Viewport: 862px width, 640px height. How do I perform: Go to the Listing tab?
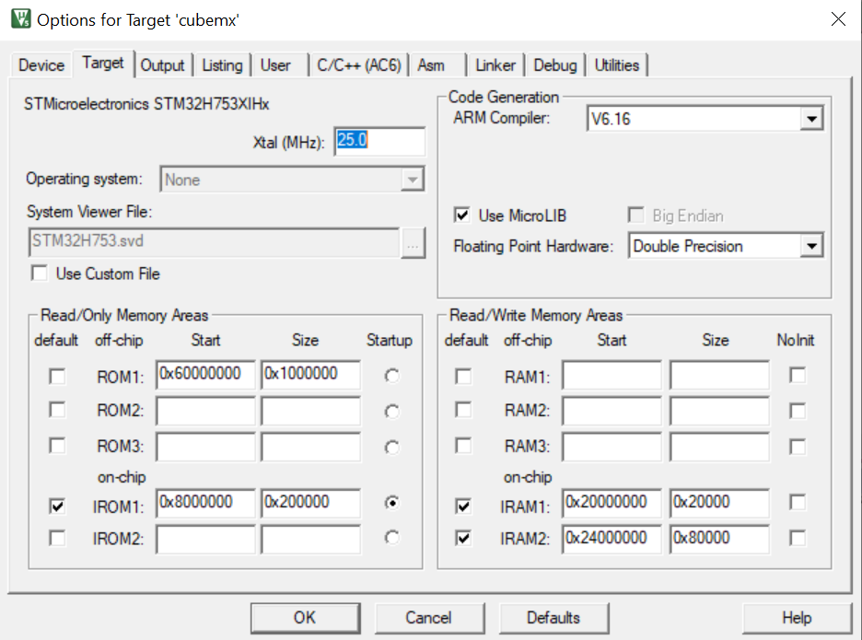222,65
